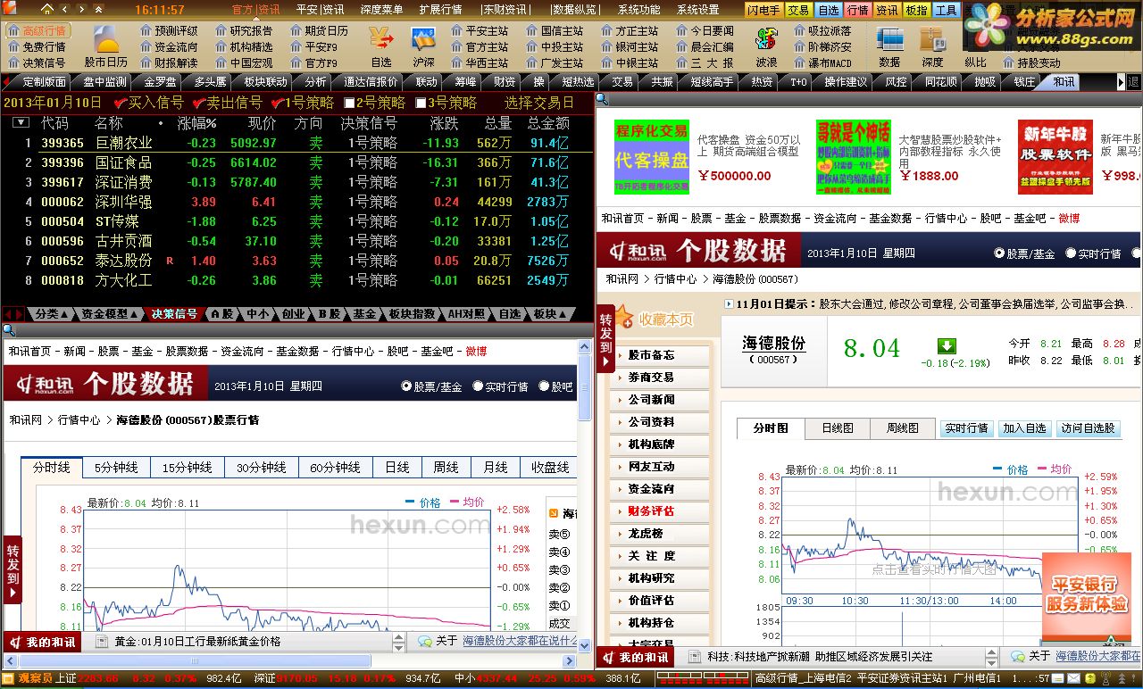Viewport: 1143px width, 689px height.
Task: Select 股票/基金 radio in the right pane
Action: click(x=999, y=253)
